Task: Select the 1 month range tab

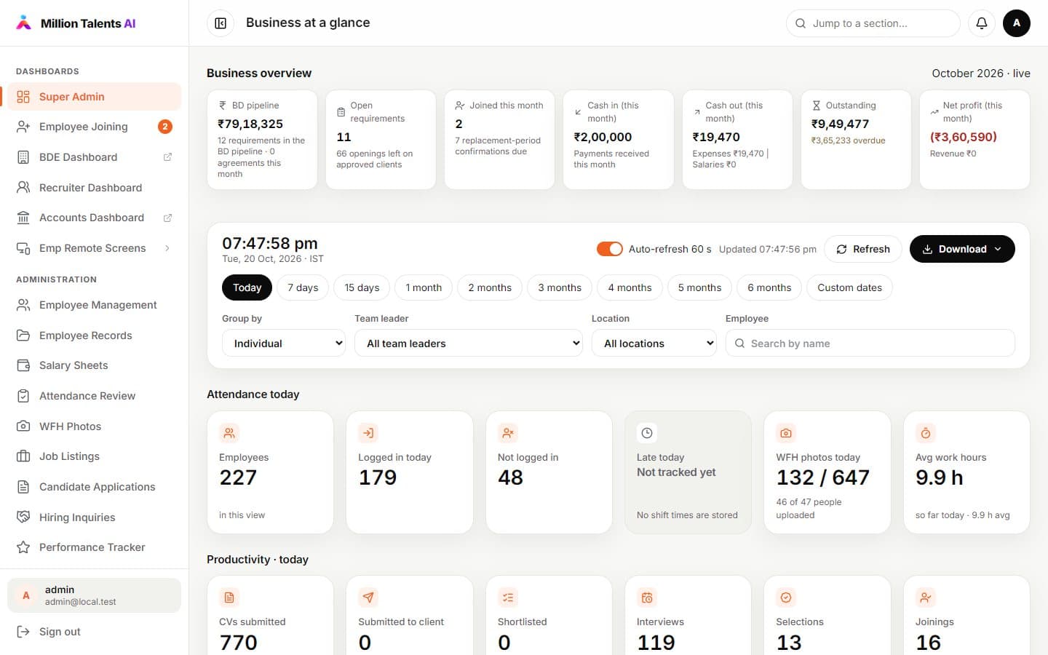Action: click(424, 287)
